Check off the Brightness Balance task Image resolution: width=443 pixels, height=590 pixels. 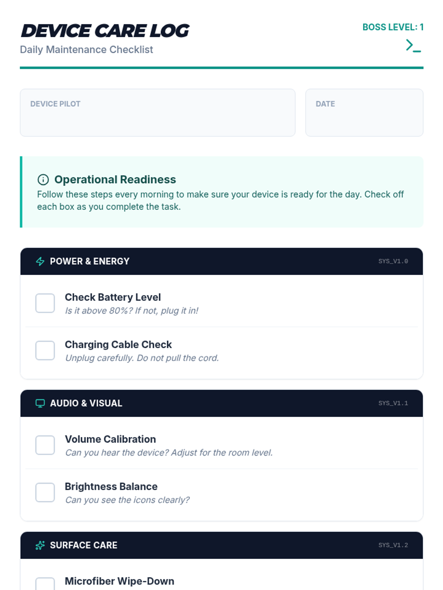tap(45, 492)
